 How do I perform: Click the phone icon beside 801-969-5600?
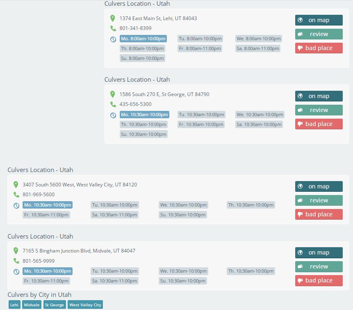(16, 195)
